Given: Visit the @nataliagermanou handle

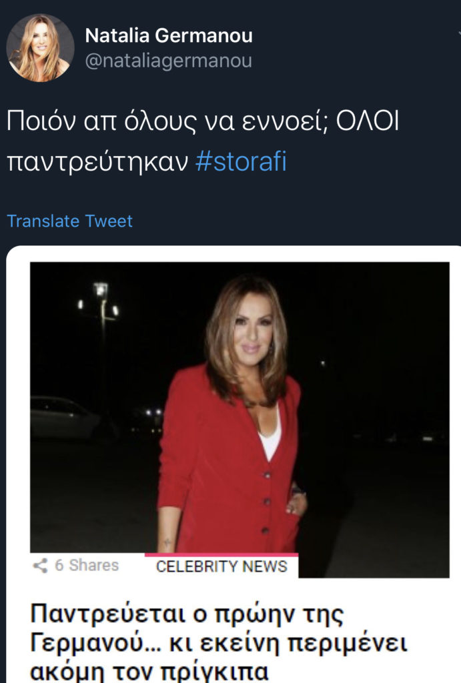Looking at the screenshot, I should (169, 61).
